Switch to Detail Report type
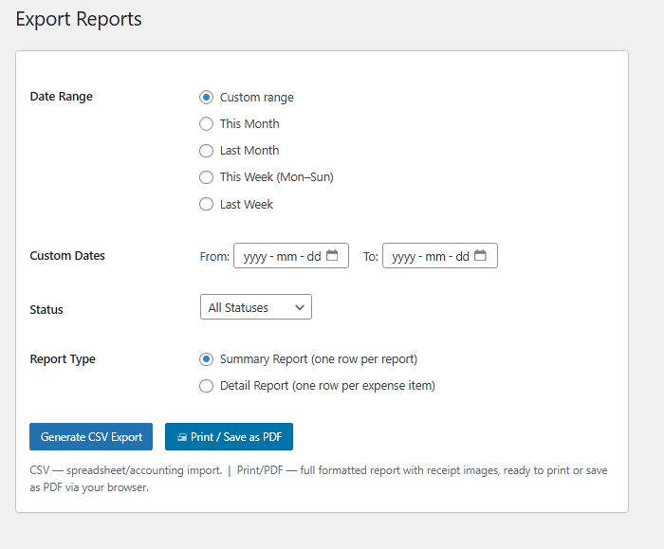 click(206, 386)
